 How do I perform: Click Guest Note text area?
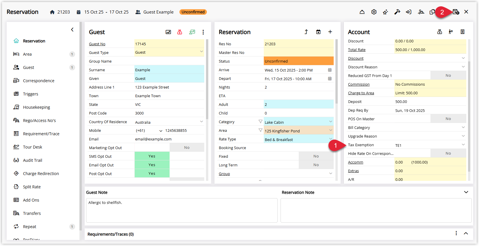pos(182,210)
